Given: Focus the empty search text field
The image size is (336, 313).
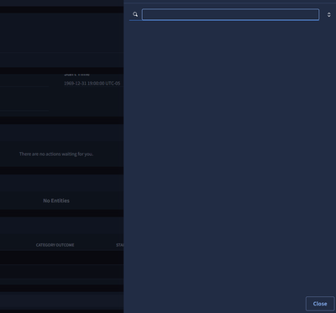Looking at the screenshot, I should (x=230, y=14).
